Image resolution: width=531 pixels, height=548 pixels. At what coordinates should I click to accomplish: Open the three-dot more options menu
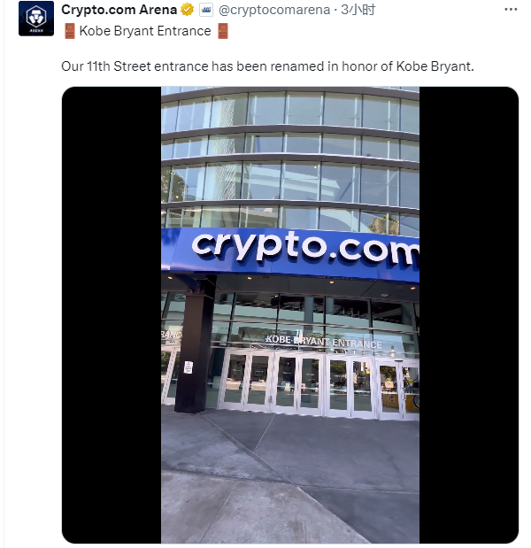511,10
